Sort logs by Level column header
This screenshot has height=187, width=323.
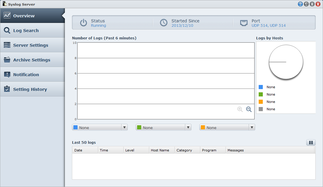coord(136,150)
